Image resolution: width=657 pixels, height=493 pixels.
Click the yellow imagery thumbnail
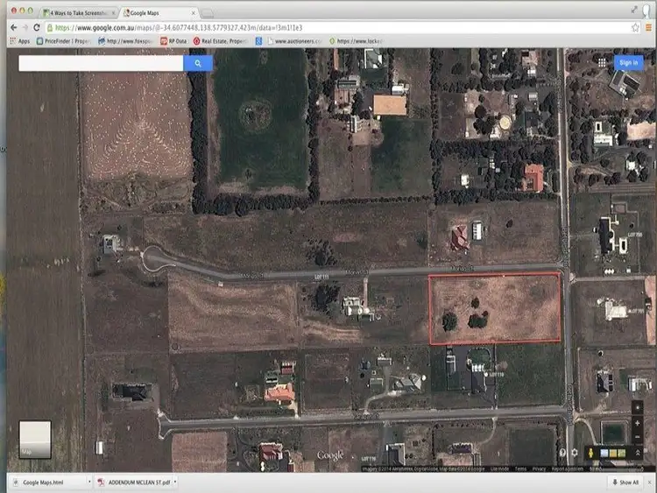613,453
